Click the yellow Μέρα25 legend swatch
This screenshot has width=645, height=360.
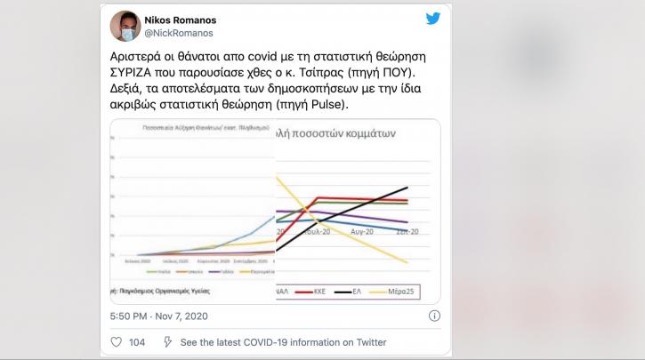tap(390, 291)
